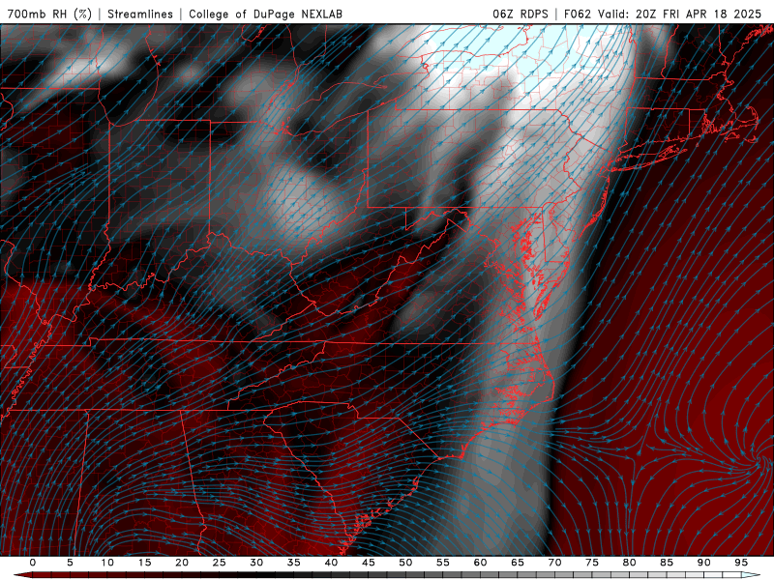Click the color scale label "10"
Screen dimensions: 774x580
[x=107, y=563]
